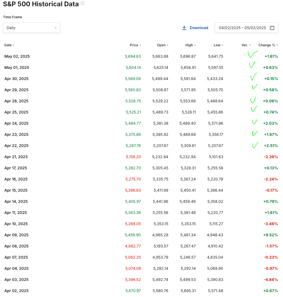Click the Apr 04, 2025 date cell
This screenshot has height=297, width=283.
click(16, 269)
